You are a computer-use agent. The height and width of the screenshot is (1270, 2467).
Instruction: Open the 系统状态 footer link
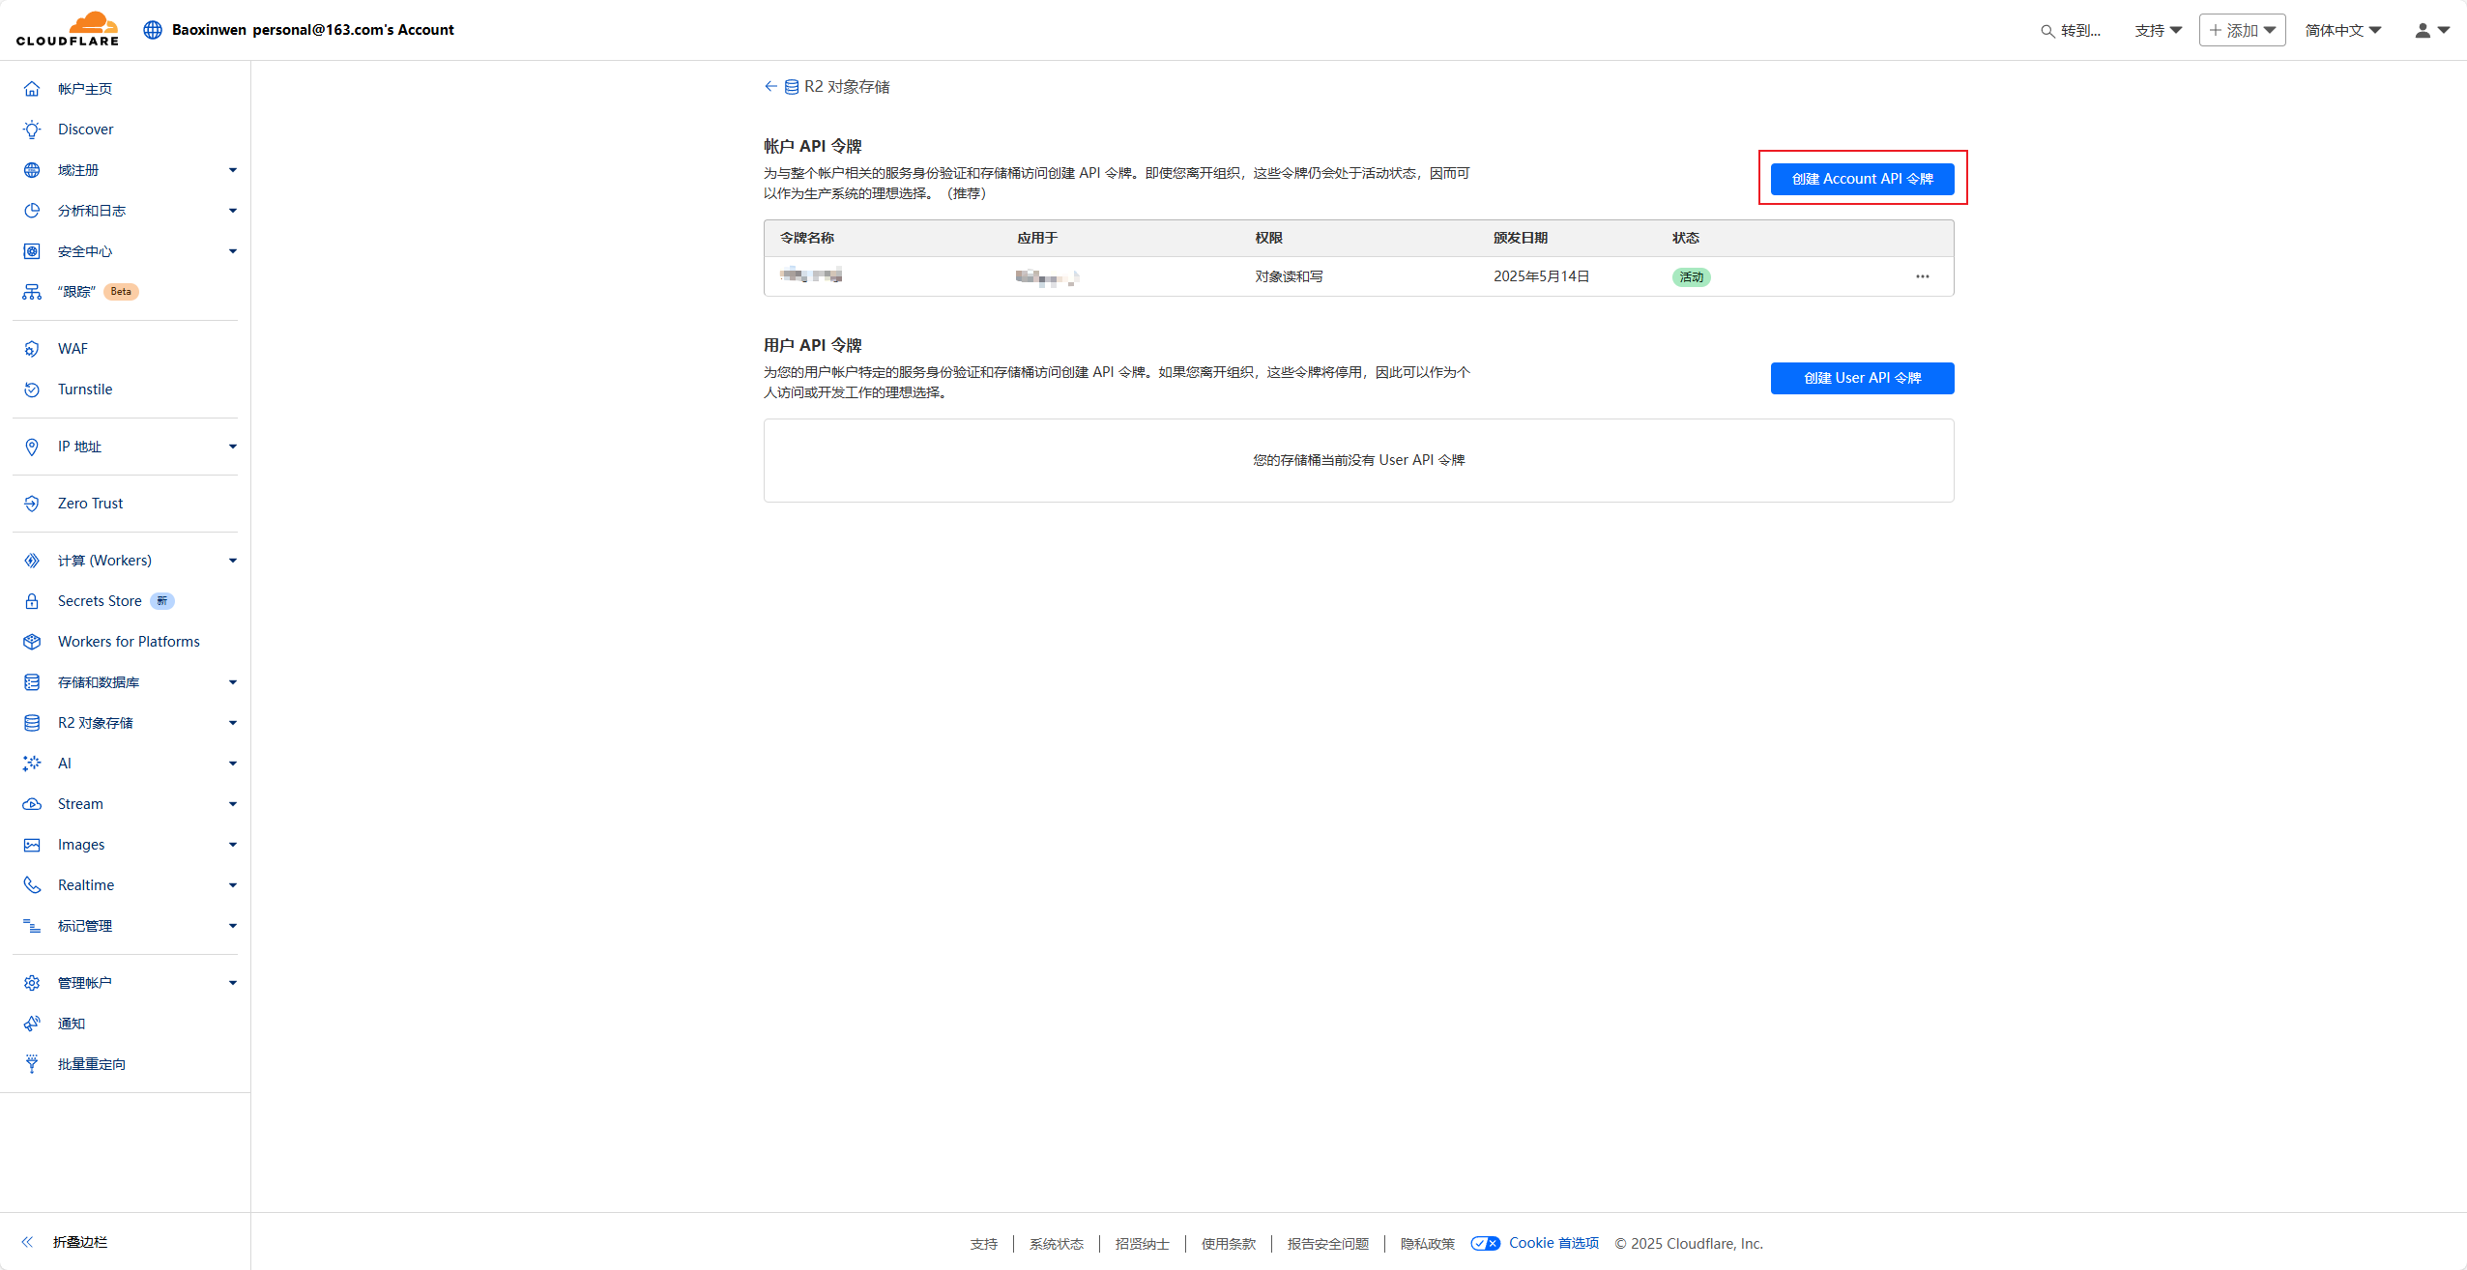[x=1056, y=1244]
